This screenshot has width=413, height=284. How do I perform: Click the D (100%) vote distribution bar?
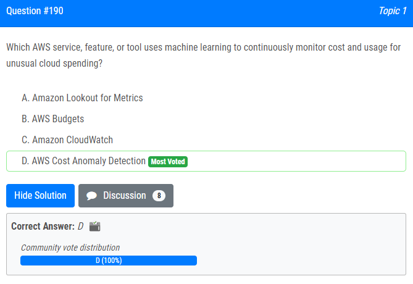coord(109,261)
